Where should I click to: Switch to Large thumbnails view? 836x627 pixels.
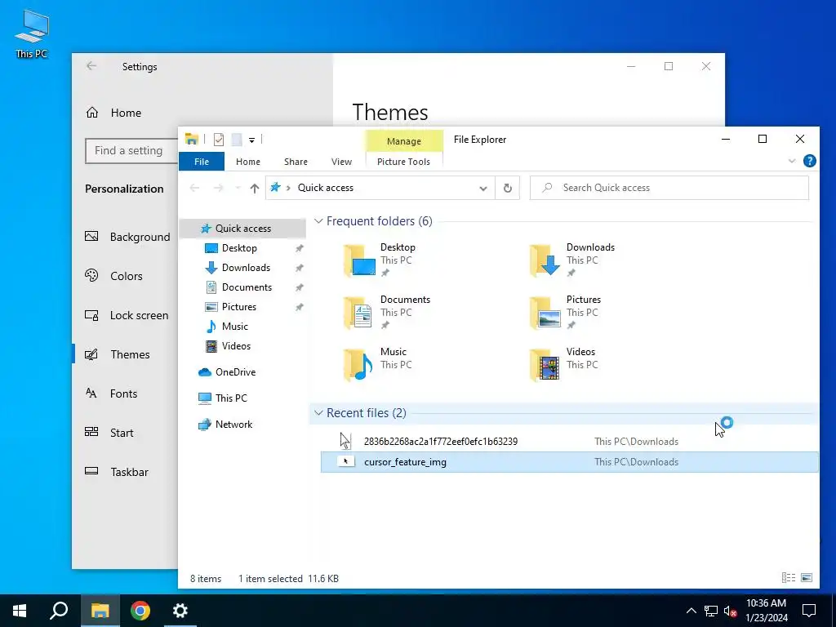click(x=807, y=578)
